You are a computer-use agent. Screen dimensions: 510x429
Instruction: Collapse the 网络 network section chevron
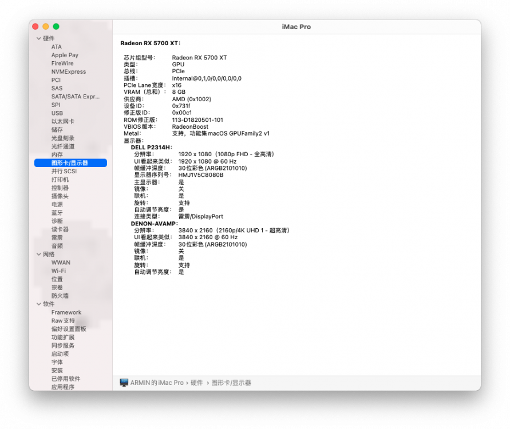[39, 254]
